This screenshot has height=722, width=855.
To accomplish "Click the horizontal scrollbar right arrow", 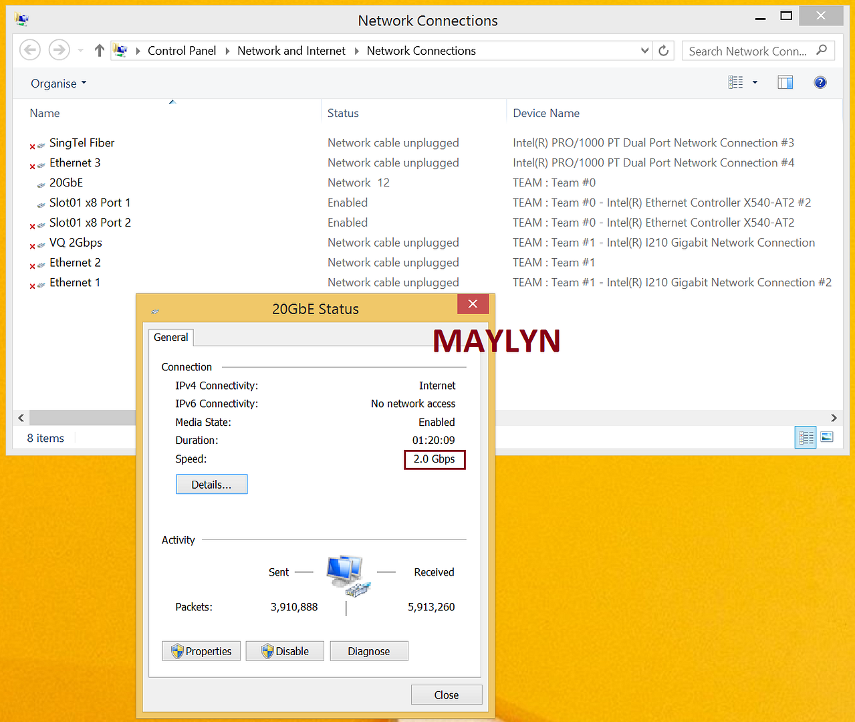I will point(834,418).
